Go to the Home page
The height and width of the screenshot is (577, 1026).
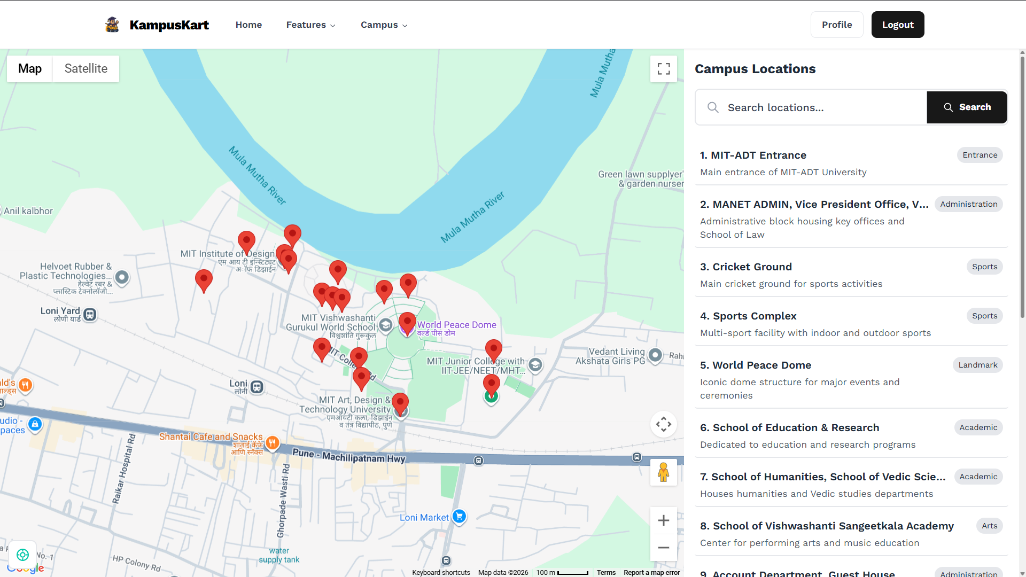[248, 25]
